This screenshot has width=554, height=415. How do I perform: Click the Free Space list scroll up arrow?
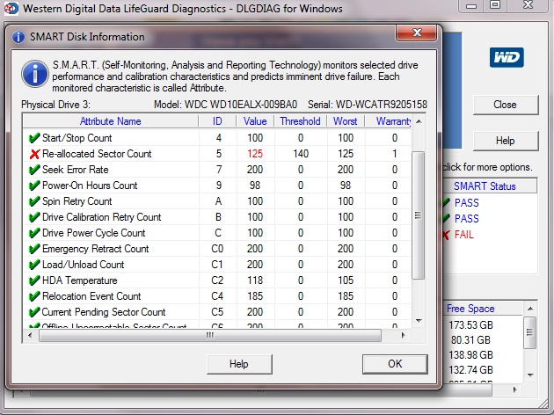pos(530,309)
